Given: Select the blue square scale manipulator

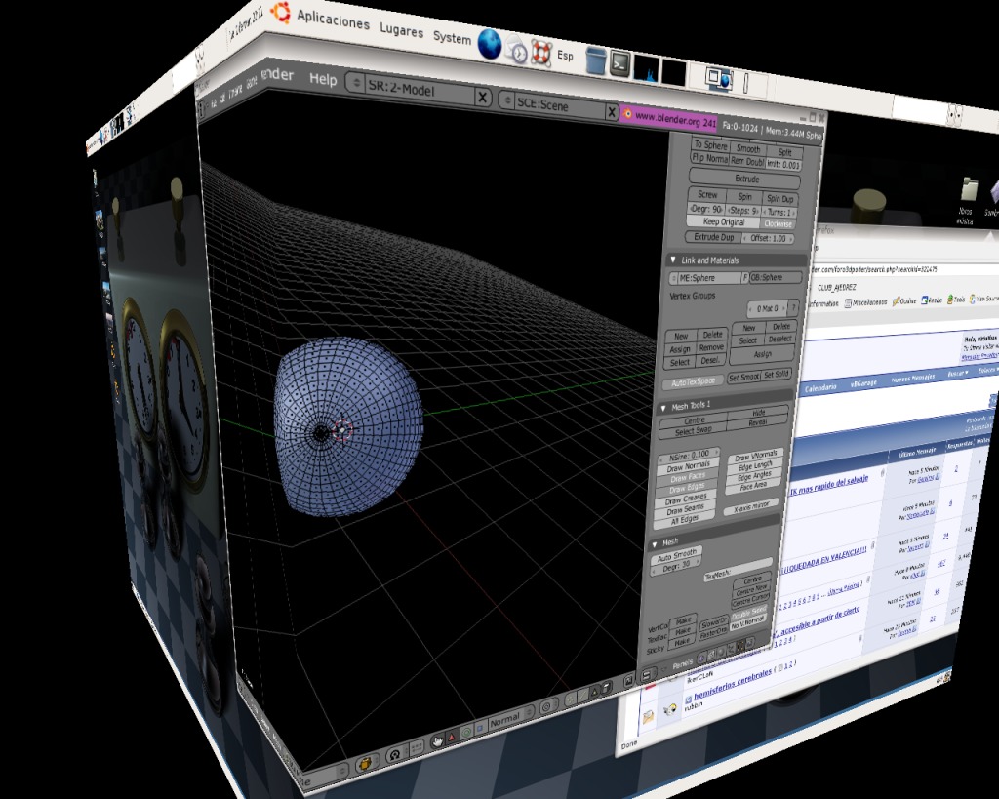Looking at the screenshot, I should click(x=480, y=728).
